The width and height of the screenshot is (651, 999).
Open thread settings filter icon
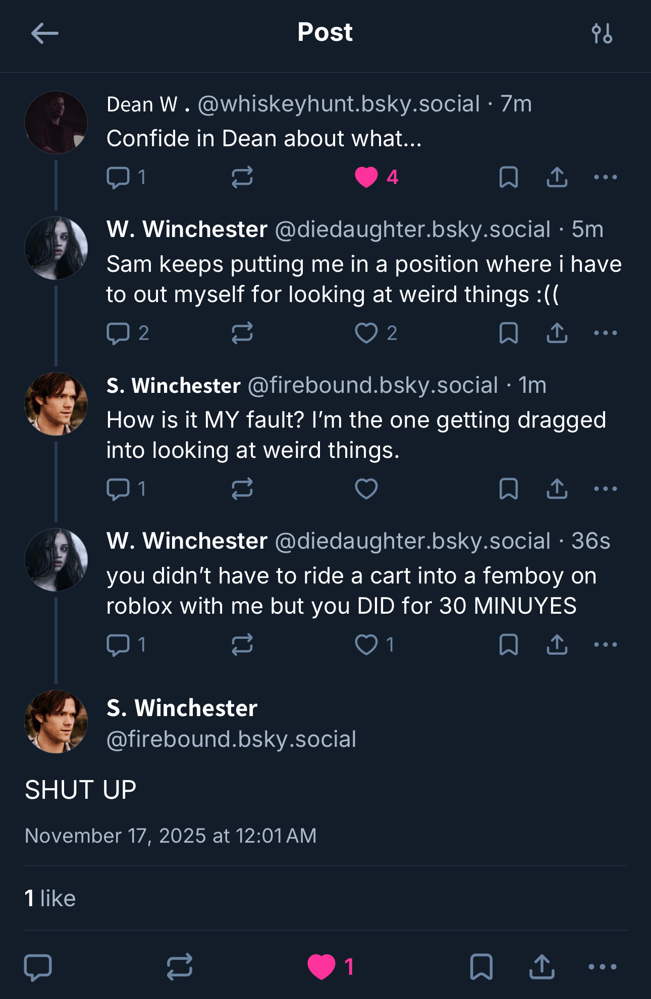tap(602, 34)
